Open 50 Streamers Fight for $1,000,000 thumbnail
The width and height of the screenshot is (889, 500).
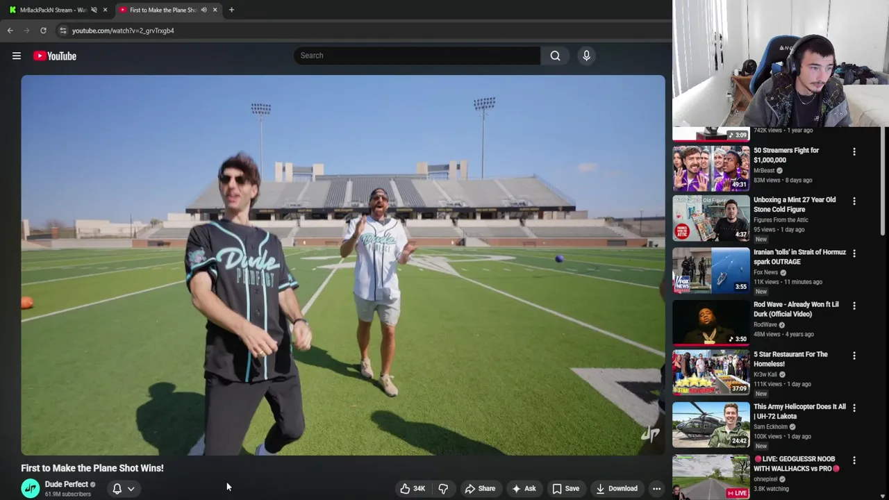(x=711, y=168)
